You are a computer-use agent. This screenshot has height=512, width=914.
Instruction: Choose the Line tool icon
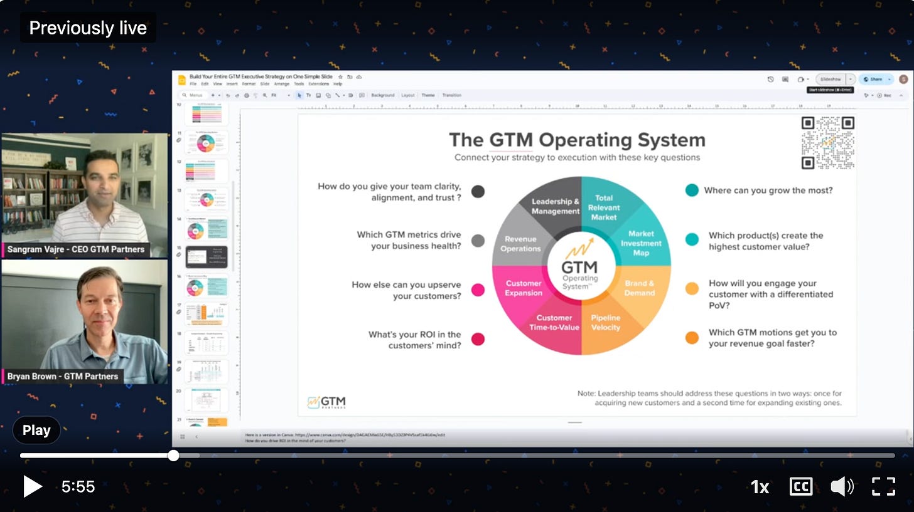pyautogui.click(x=337, y=95)
